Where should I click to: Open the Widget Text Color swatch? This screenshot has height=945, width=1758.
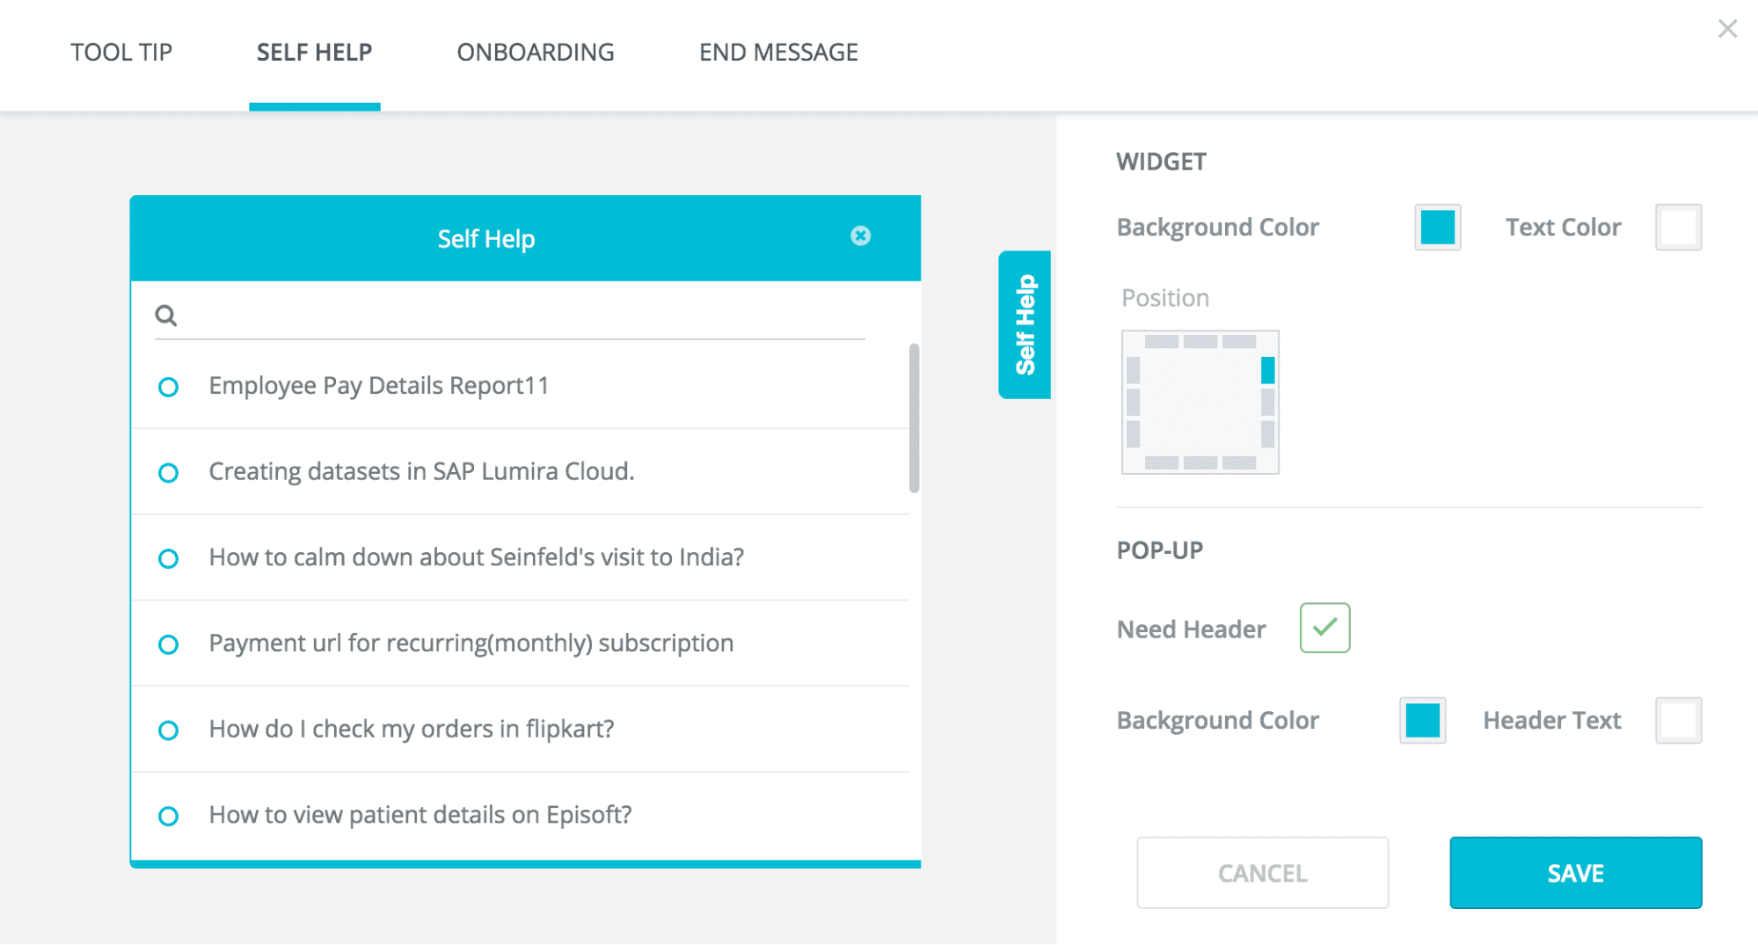click(1678, 227)
